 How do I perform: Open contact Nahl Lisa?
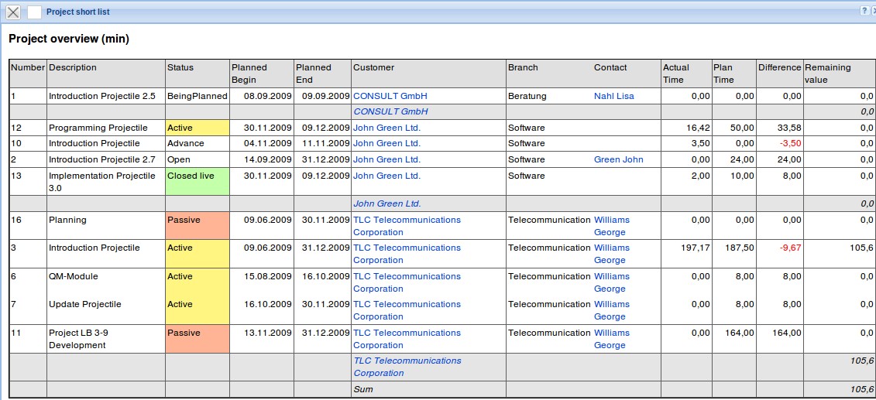(x=613, y=96)
